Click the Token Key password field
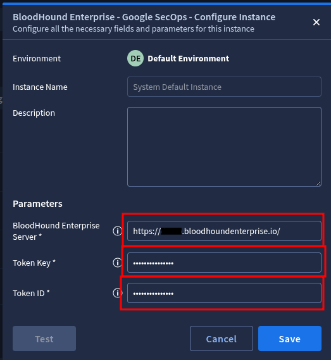 tap(224, 263)
